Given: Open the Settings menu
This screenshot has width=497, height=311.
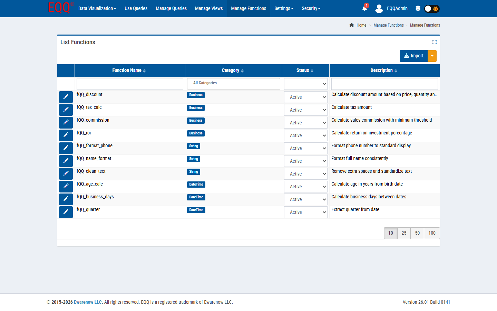Looking at the screenshot, I should [x=284, y=8].
